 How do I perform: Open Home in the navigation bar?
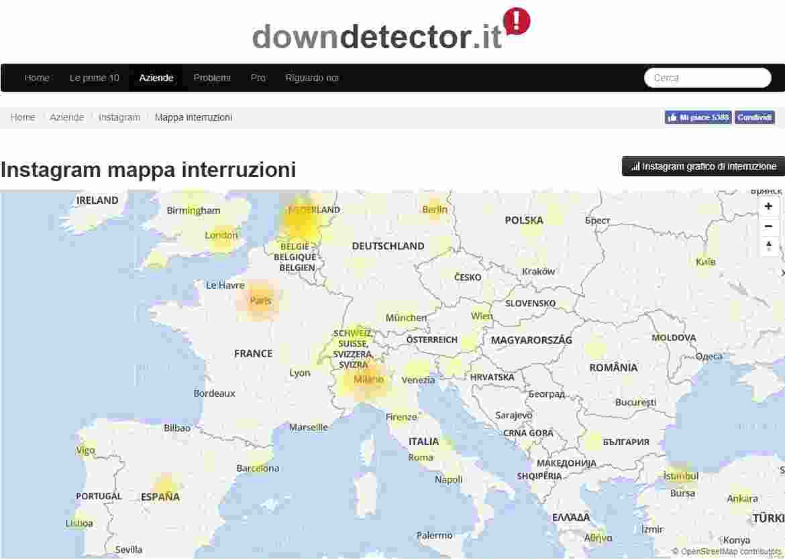coord(36,78)
